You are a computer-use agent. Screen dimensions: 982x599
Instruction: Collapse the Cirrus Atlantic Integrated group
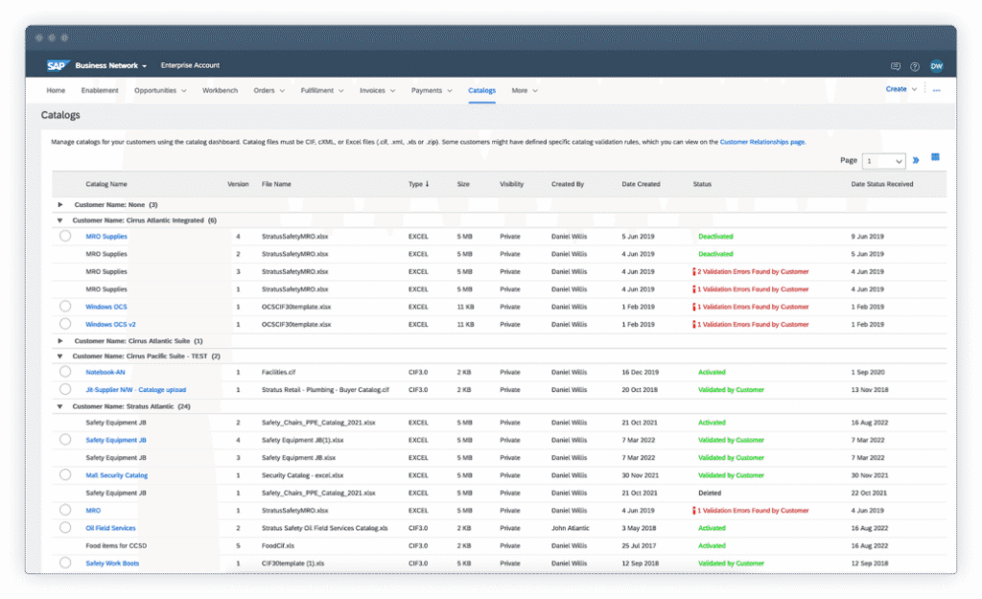click(x=60, y=220)
